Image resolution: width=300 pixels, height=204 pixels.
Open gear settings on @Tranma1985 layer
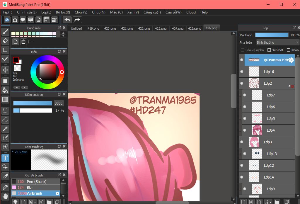click(x=291, y=60)
